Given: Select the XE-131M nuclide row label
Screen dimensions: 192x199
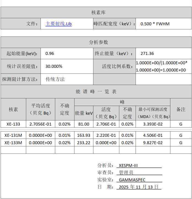Looking at the screenshot, I should coord(13,135).
